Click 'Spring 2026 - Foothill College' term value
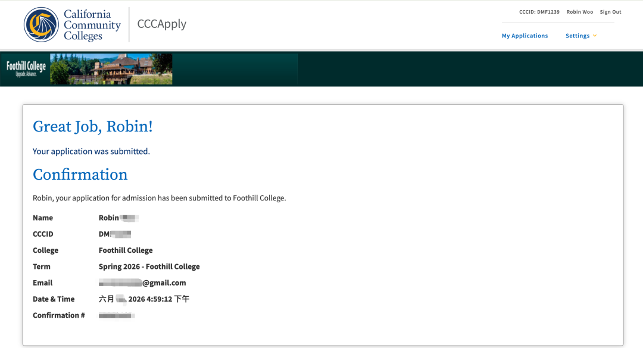643x348 pixels. click(149, 267)
